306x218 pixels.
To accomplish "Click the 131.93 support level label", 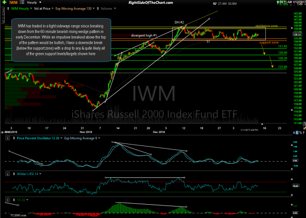I will pyautogui.click(x=283, y=46).
